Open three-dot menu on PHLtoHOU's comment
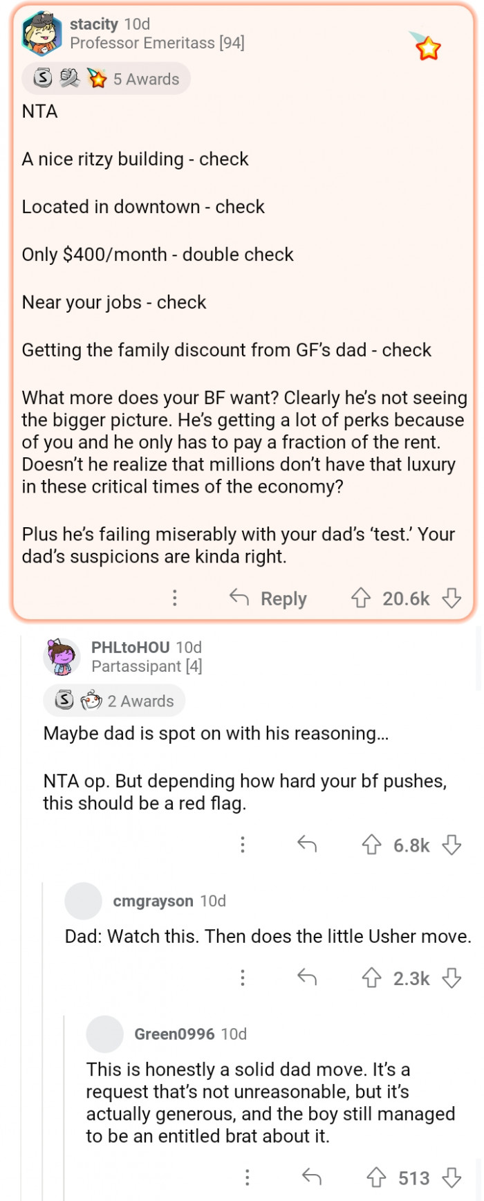The image size is (484, 1201). click(243, 845)
